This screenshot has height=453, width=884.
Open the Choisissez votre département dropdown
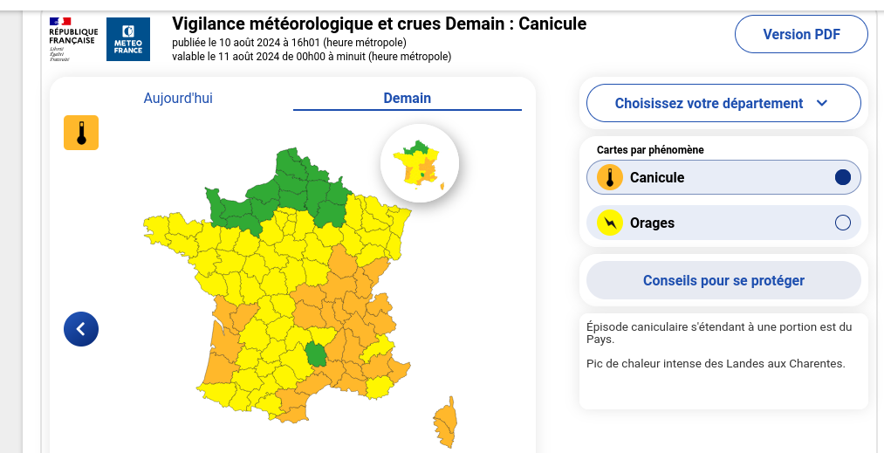709,103
